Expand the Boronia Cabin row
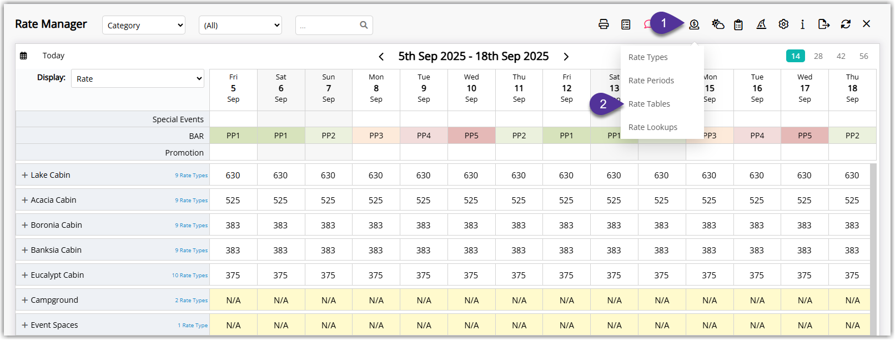 pos(24,225)
